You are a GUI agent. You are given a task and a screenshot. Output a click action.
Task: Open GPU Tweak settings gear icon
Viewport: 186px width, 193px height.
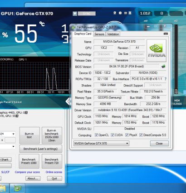[x=120, y=13]
